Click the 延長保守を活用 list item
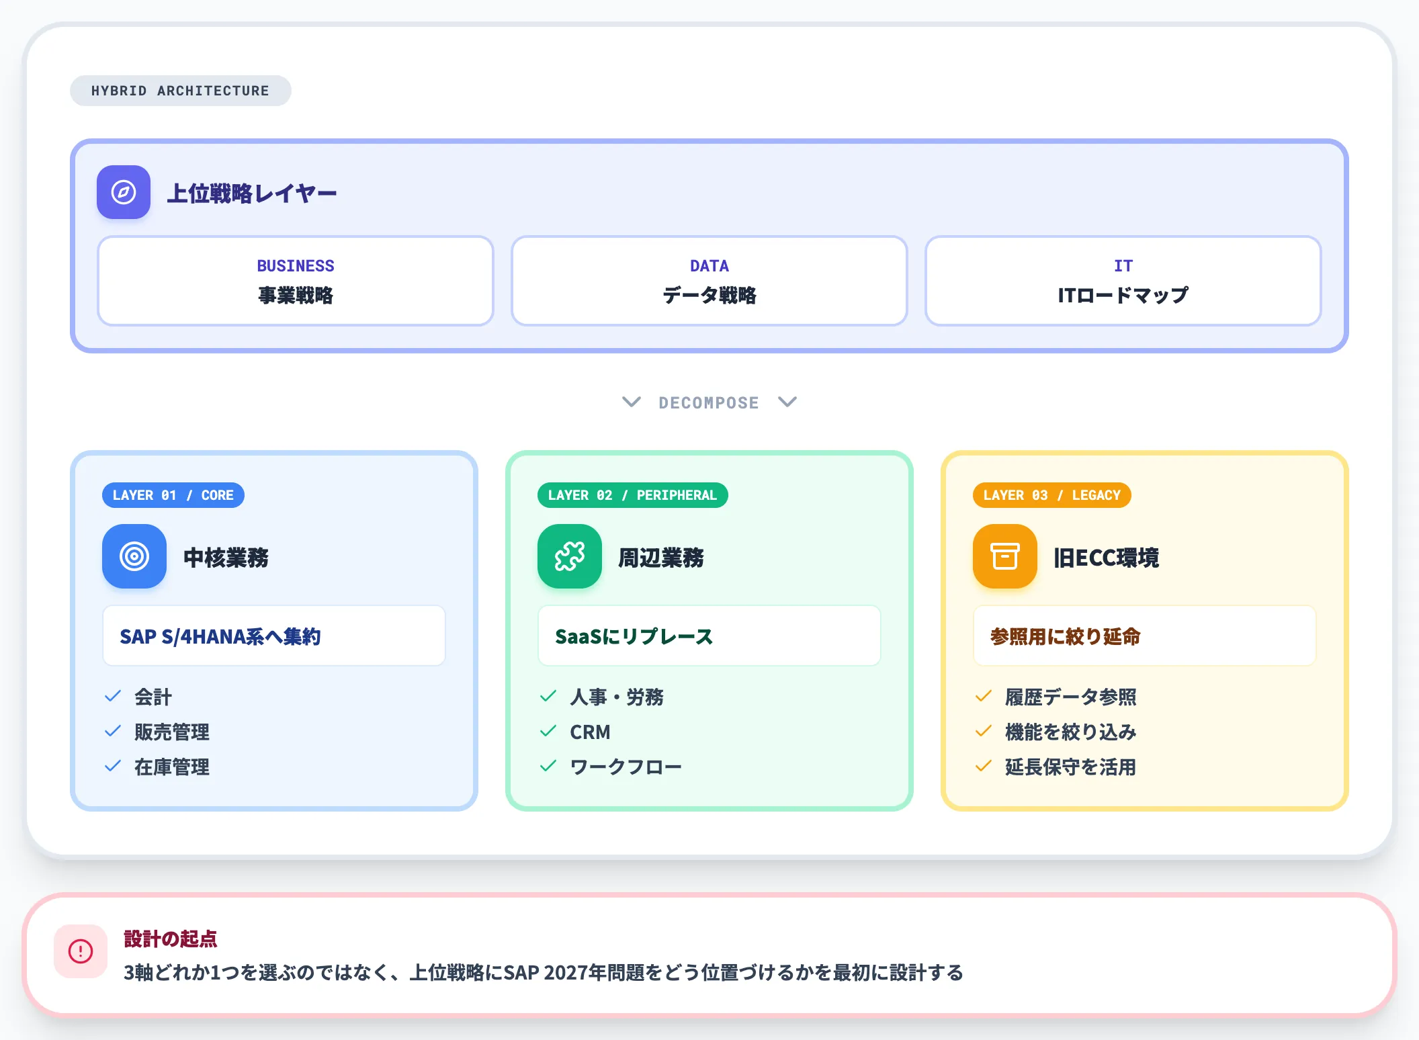 click(1071, 767)
